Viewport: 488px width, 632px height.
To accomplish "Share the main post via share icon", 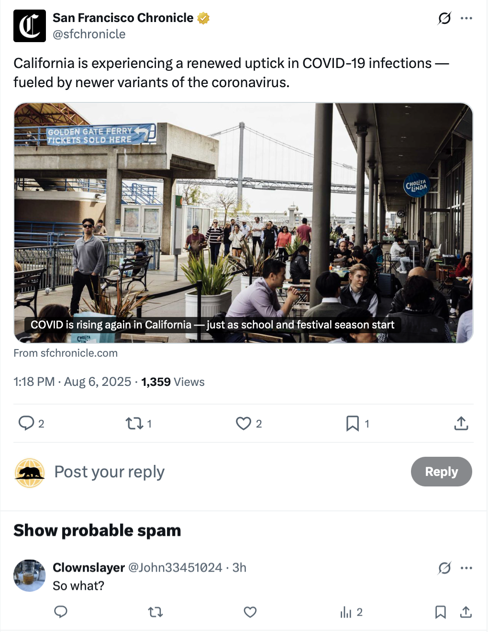I will (x=461, y=423).
